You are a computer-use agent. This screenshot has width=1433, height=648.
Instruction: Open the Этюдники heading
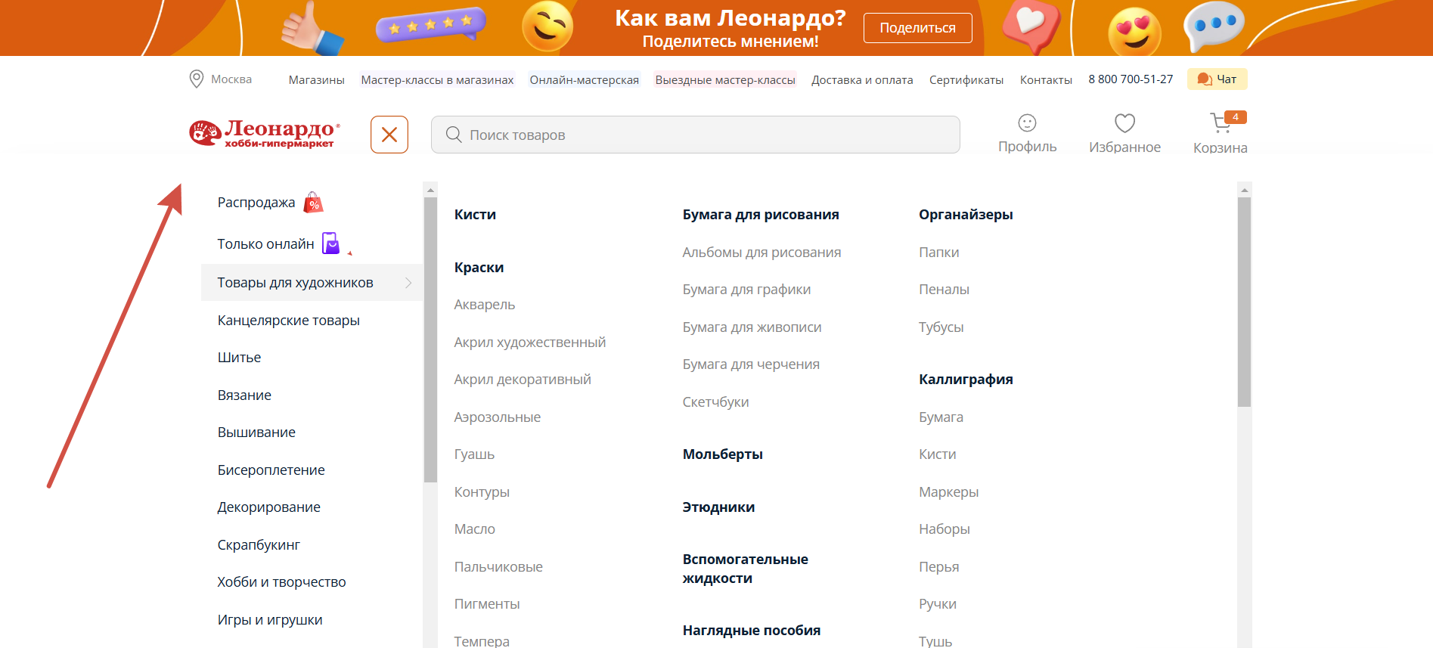(718, 507)
